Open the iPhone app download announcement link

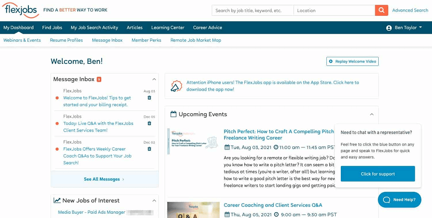tap(273, 86)
